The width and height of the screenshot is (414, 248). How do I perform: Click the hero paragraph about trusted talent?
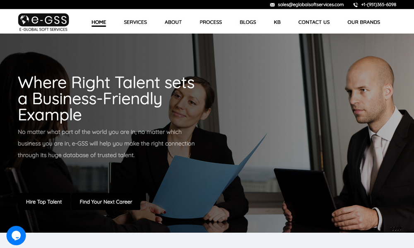tap(106, 144)
